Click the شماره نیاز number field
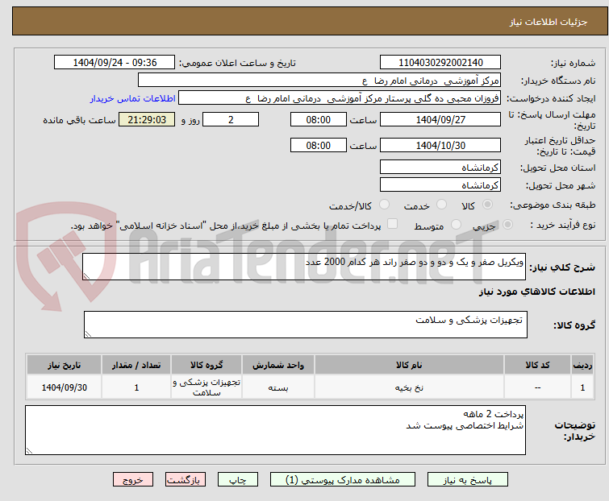The height and width of the screenshot is (501, 609). 440,63
